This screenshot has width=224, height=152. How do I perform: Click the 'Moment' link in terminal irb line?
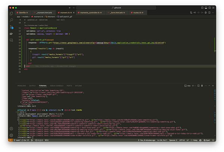click(x=35, y=116)
